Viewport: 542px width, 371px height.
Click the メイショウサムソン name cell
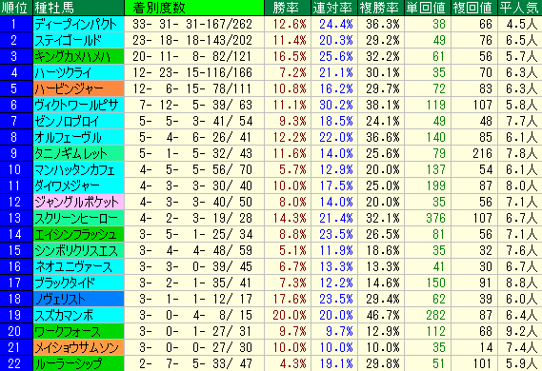coord(78,347)
